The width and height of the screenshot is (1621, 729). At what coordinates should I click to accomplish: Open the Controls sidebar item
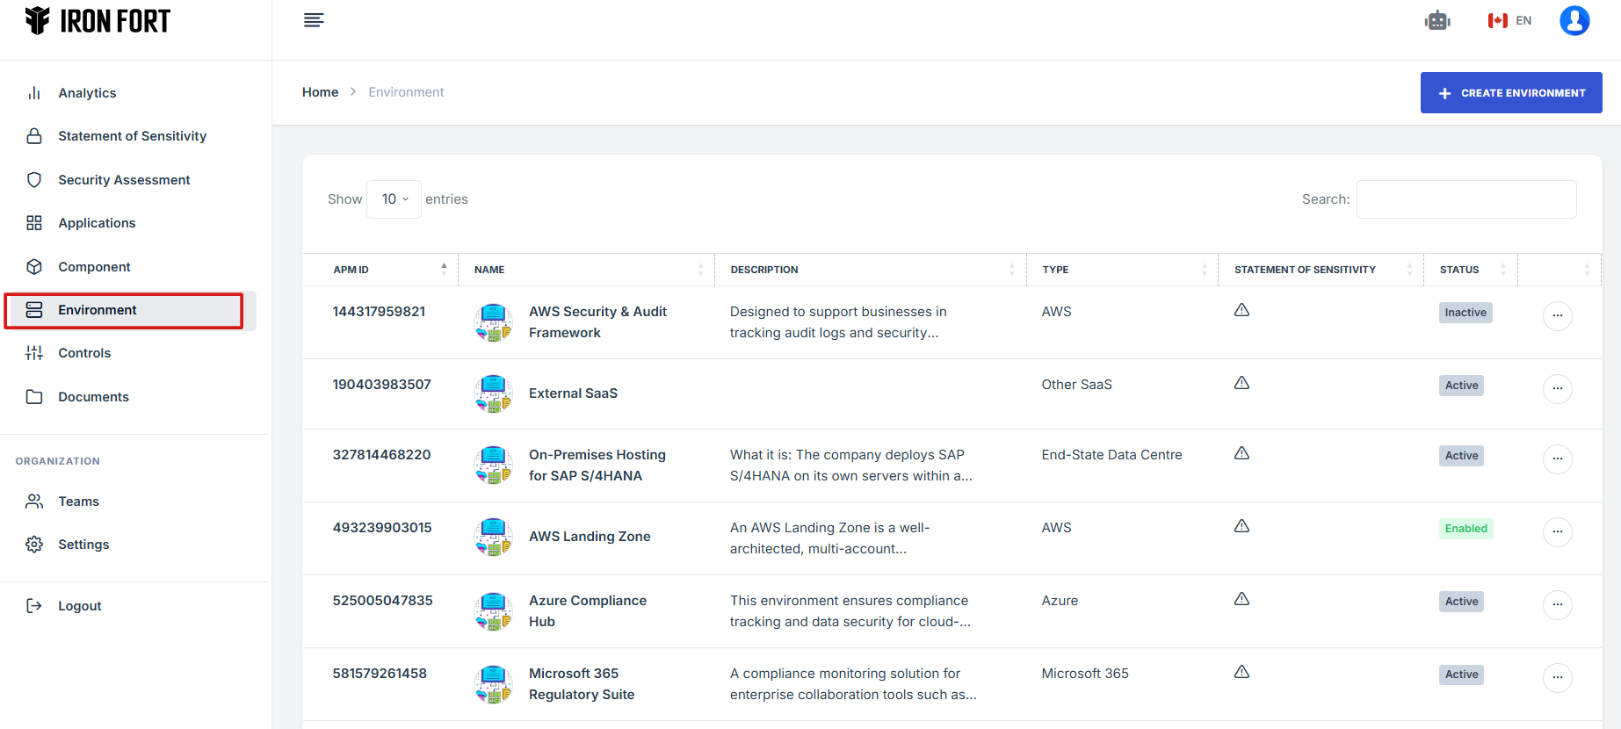coord(84,353)
